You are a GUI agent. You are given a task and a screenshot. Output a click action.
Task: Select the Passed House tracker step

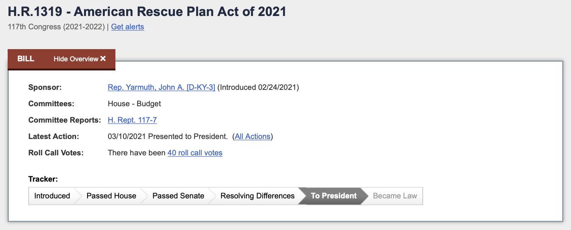[x=111, y=196]
